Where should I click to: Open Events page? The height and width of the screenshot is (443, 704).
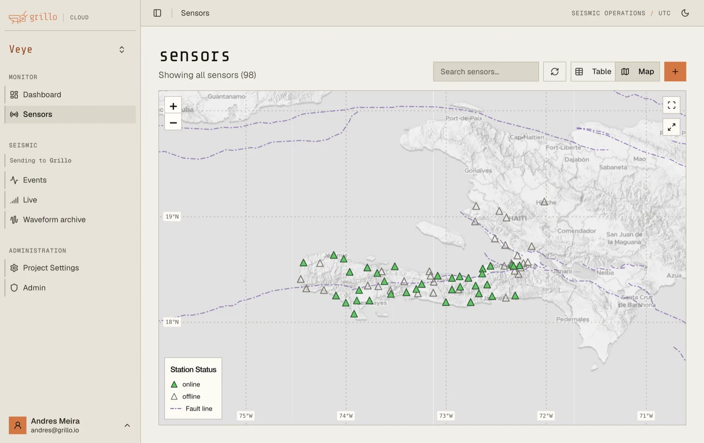coord(70,180)
